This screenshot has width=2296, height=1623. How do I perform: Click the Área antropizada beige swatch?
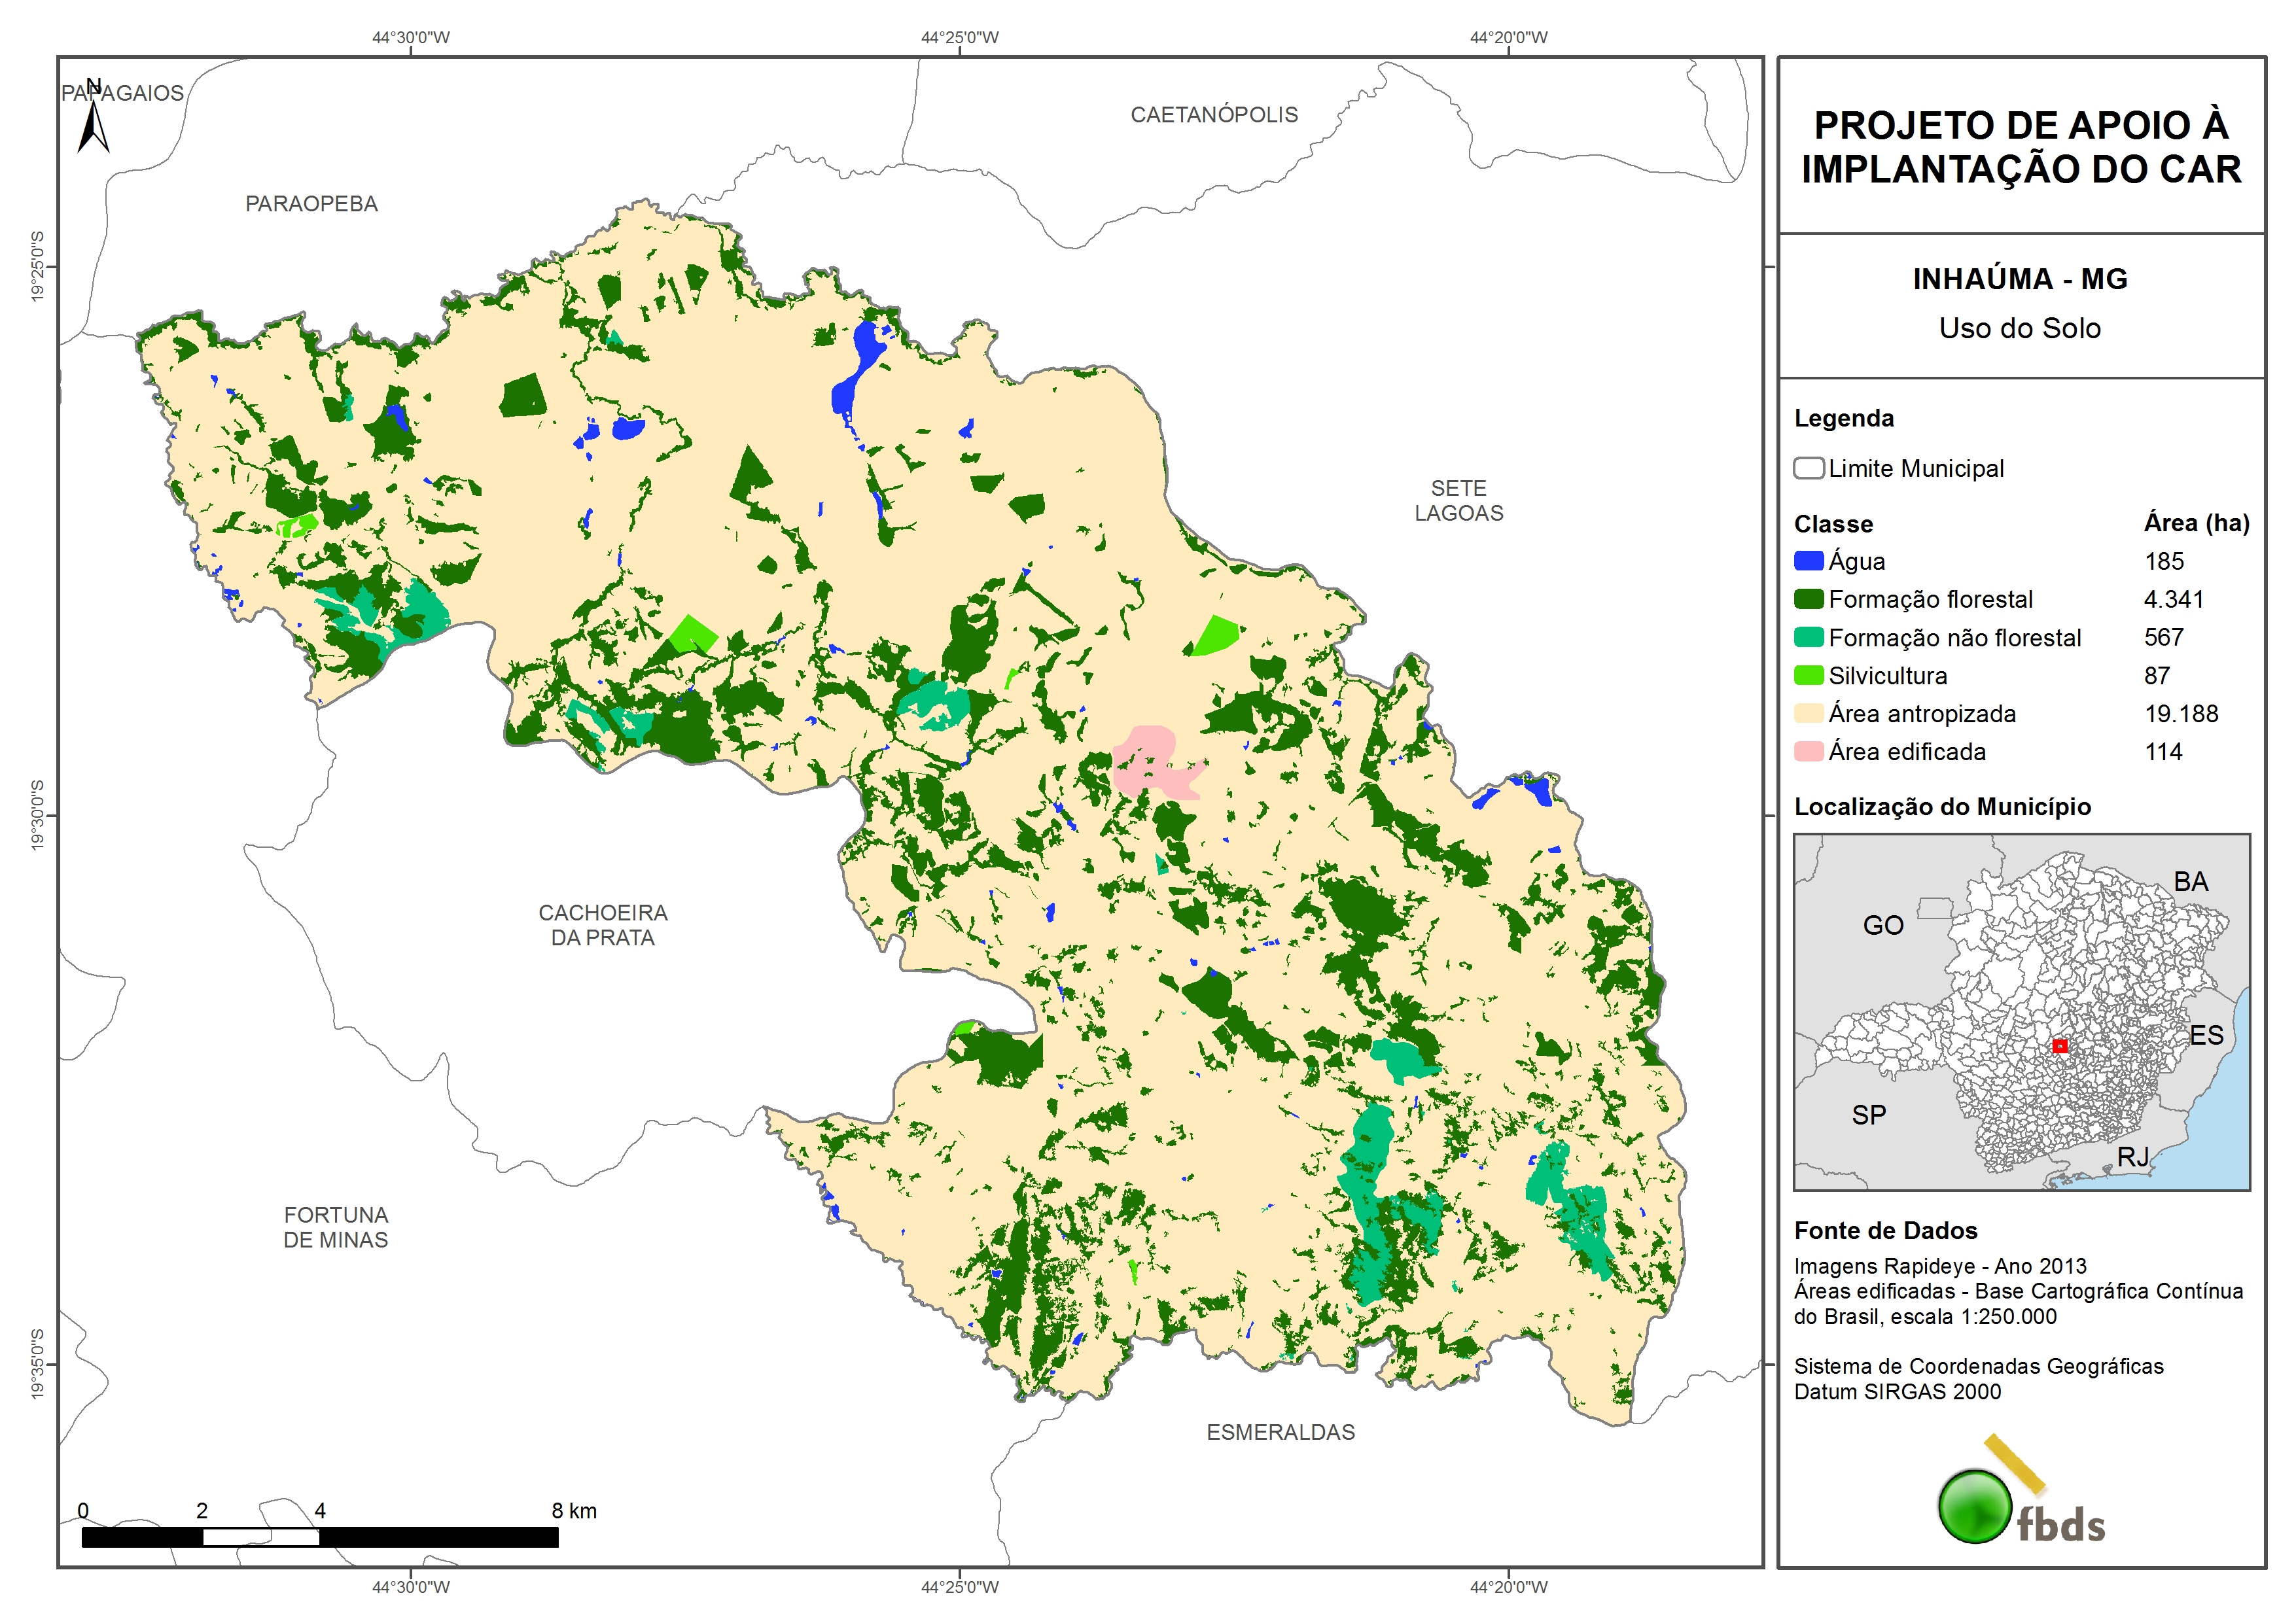pyautogui.click(x=1808, y=713)
